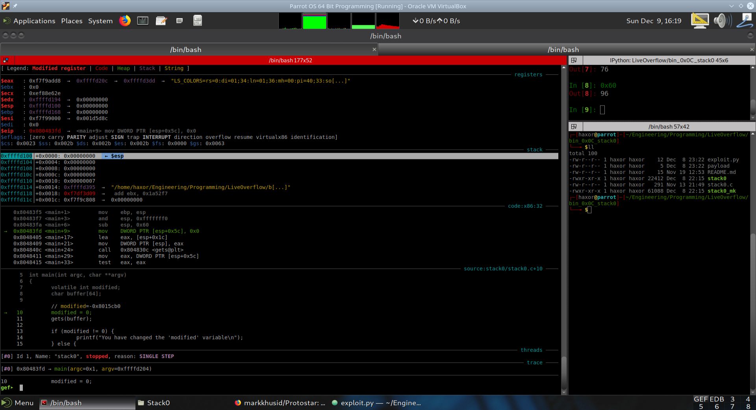Open the Menu button in bottom taskbar
The image size is (756, 410).
(x=18, y=403)
